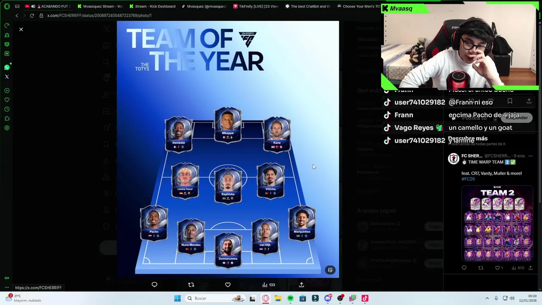Open sidebar settings gear icon
This screenshot has width=542, height=305.
[7, 128]
